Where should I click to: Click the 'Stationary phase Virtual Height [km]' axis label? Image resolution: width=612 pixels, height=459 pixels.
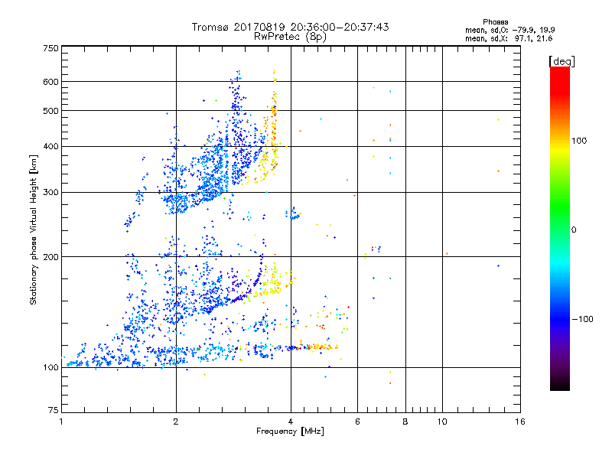point(34,230)
